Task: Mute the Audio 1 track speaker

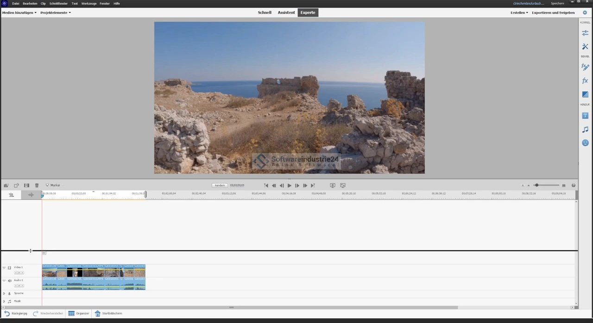Action: [x=9, y=280]
